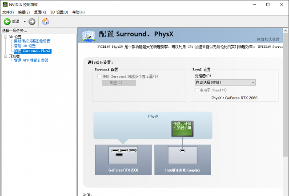This screenshot has height=196, width=289.
Task: Select 配置 Surround、PhysX tree item
Action: point(32,51)
